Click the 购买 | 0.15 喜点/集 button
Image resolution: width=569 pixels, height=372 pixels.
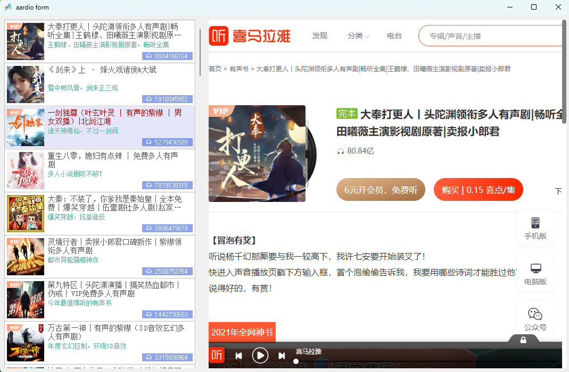coord(479,190)
